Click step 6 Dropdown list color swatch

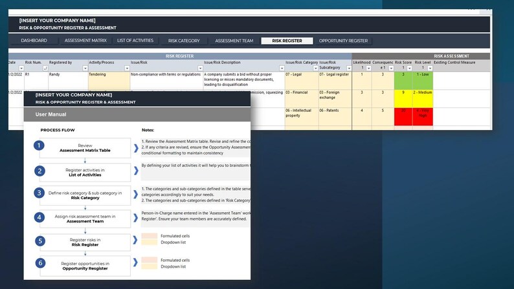click(149, 266)
